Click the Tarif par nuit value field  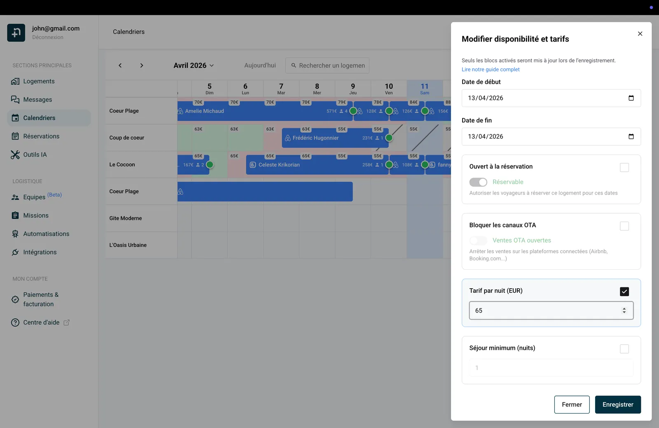tap(551, 310)
